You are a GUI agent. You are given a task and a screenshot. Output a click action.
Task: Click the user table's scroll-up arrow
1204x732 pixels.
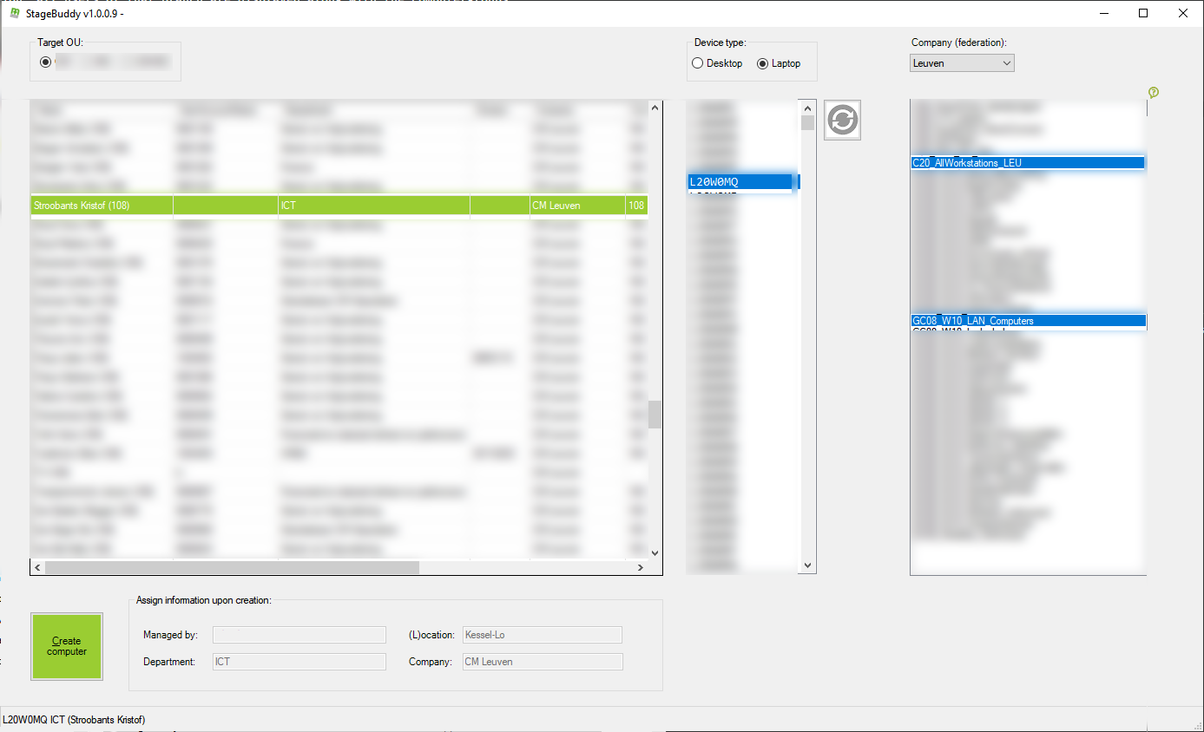655,108
